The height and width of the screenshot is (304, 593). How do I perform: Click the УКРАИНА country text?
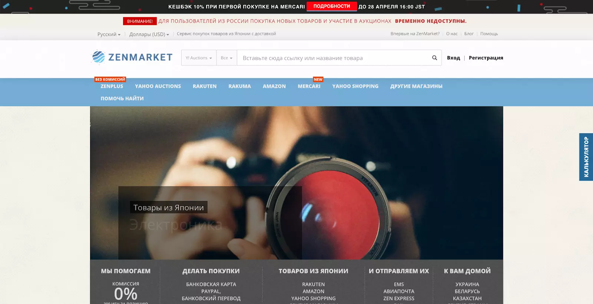pos(467,284)
